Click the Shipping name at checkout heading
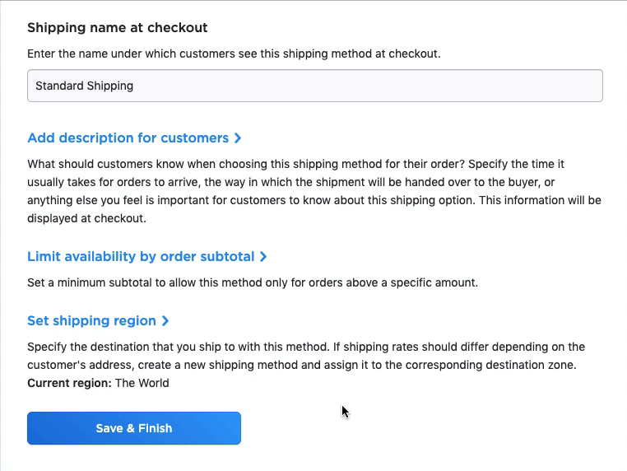 117,28
